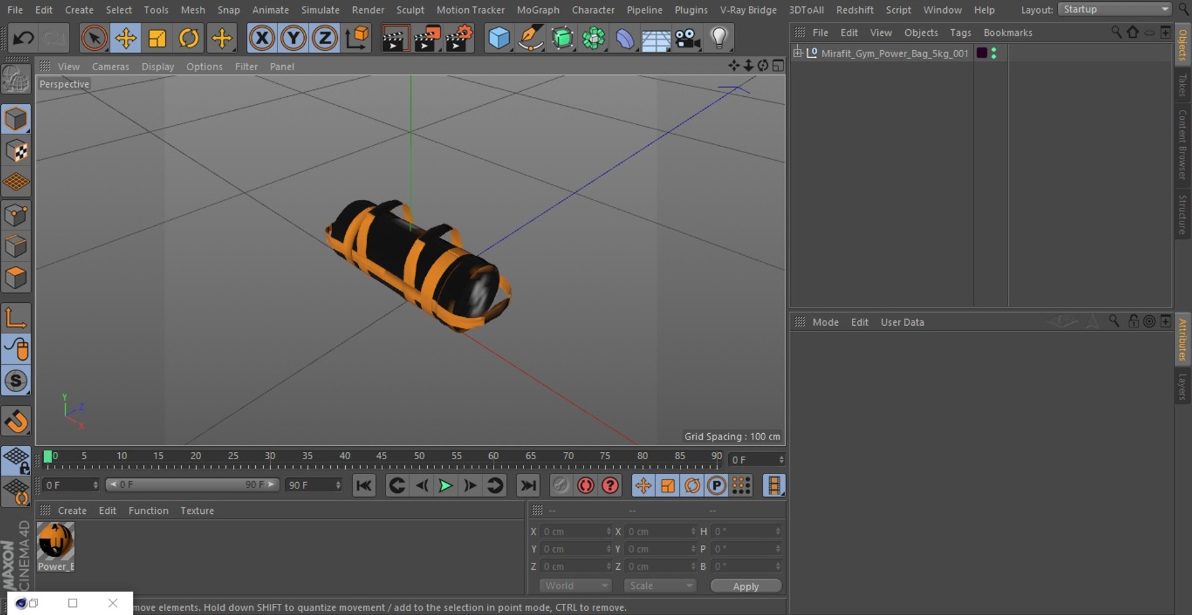Toggle X-axis lock
This screenshot has height=615, width=1192.
coord(262,38)
